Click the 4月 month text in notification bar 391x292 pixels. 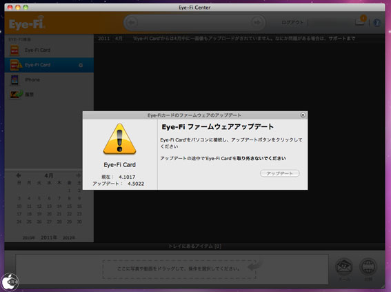[119, 39]
